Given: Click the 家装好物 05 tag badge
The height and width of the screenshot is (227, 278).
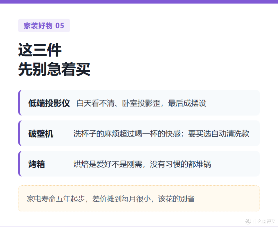Looking at the screenshot, I should [44, 25].
